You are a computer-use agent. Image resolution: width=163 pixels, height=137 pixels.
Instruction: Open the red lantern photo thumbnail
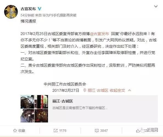41,102
